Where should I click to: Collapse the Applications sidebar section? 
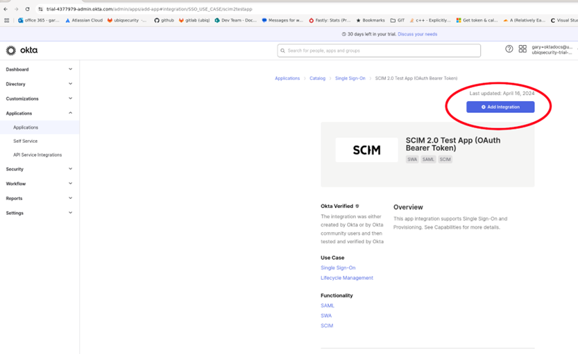pyautogui.click(x=39, y=113)
